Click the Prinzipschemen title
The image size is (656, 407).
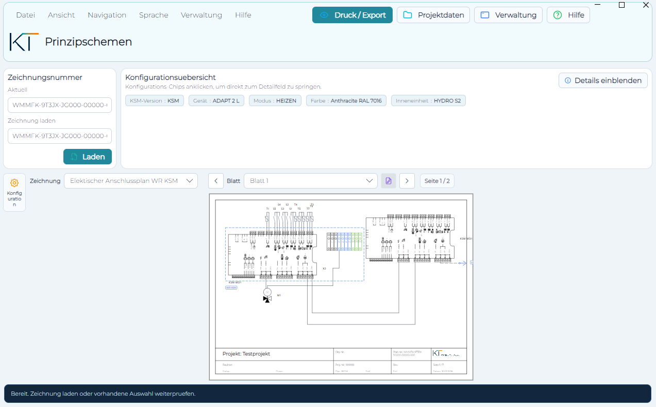point(89,42)
